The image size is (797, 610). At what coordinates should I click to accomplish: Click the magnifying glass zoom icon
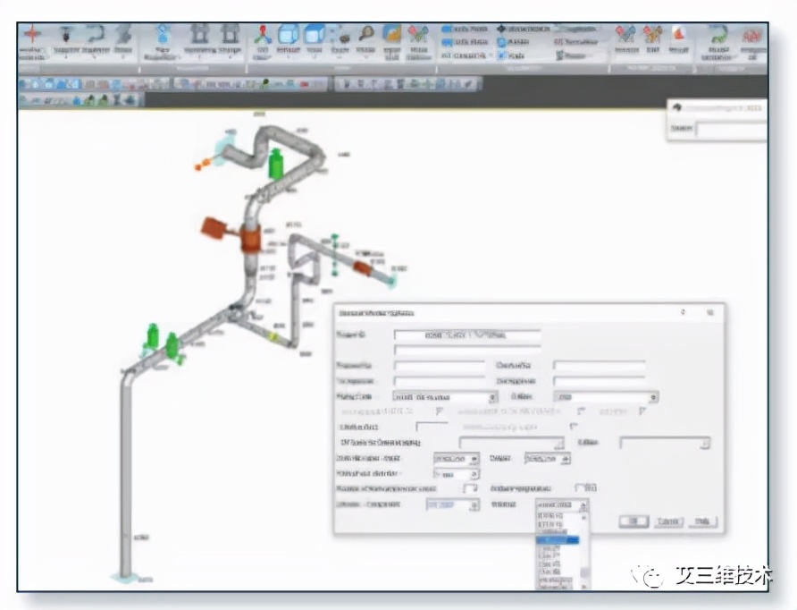(366, 34)
